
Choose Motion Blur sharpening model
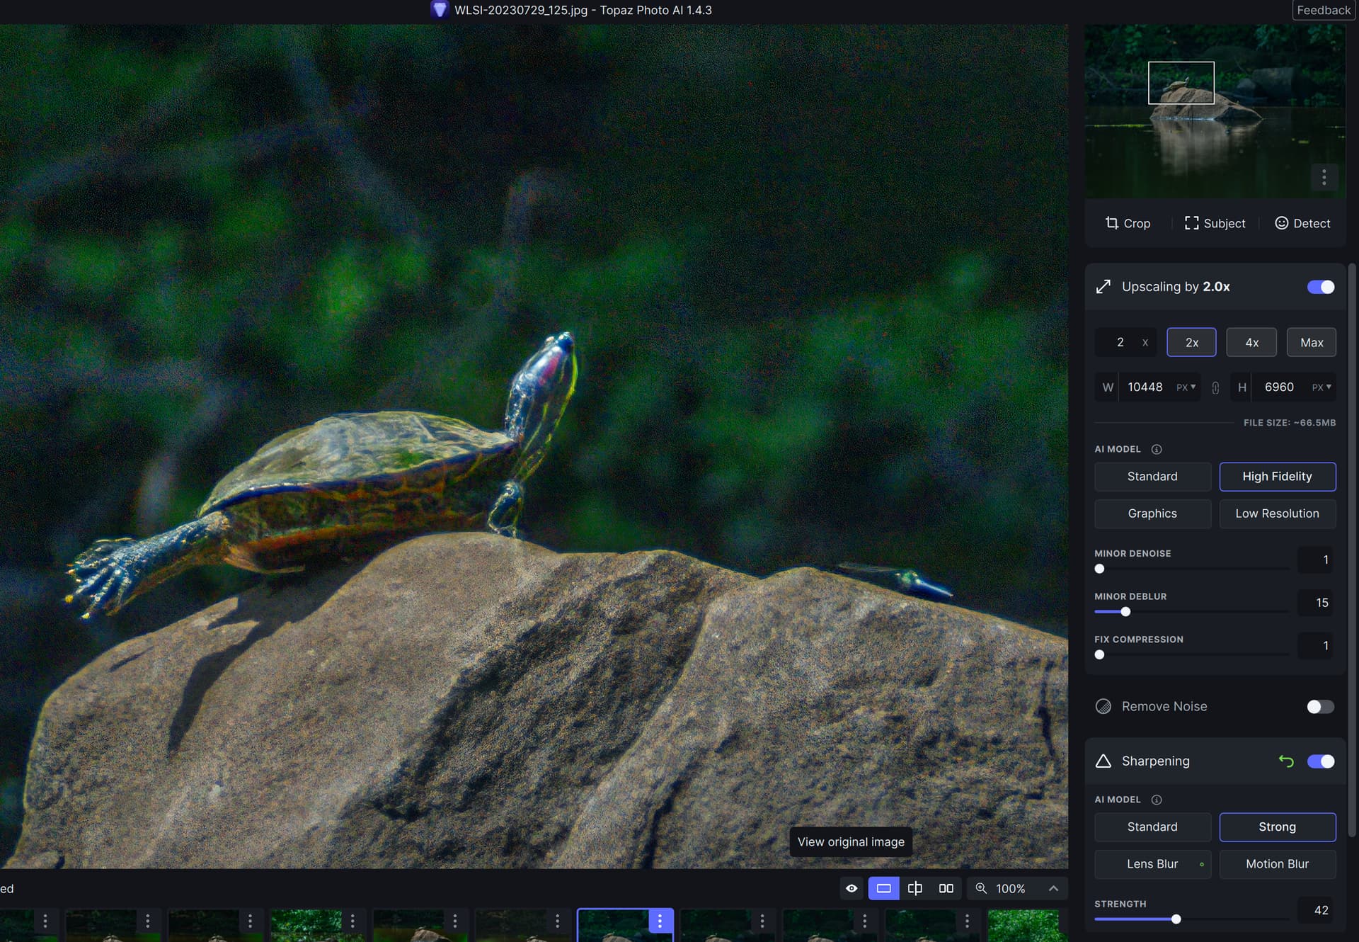1277,864
